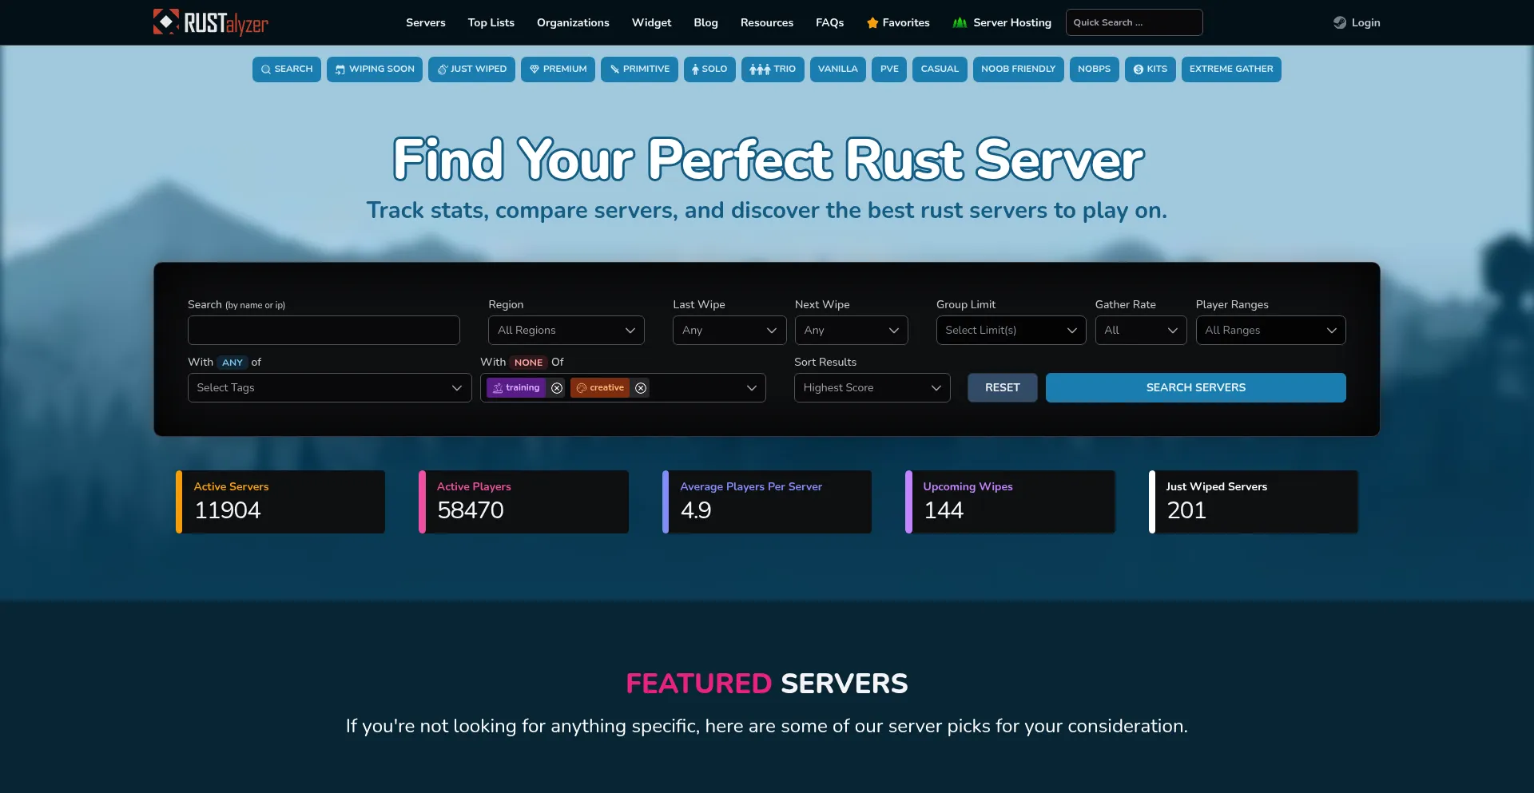Click the Steam login icon

tap(1340, 23)
